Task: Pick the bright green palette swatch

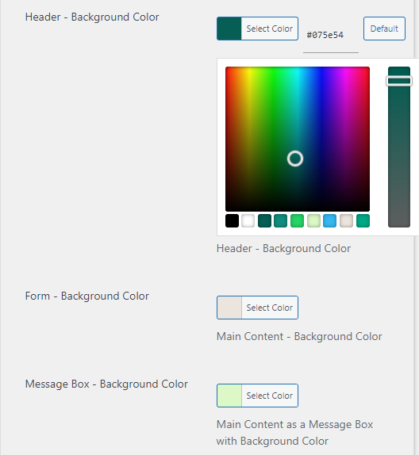Action: 298,221
